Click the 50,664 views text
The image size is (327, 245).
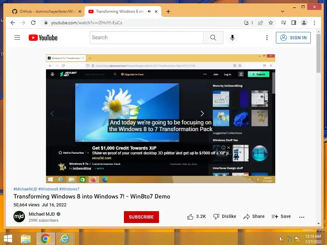tap(27, 205)
